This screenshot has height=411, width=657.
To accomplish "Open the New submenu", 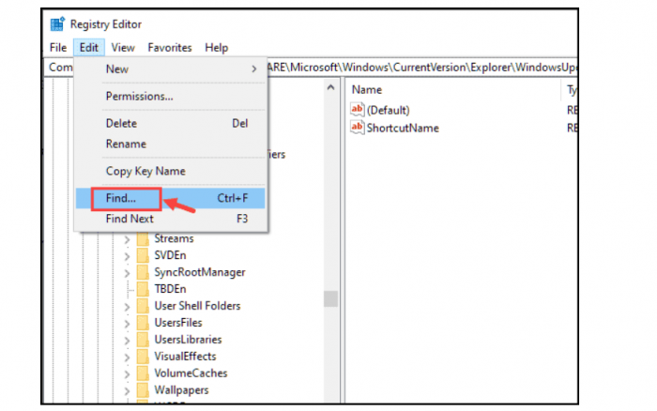I will point(170,69).
